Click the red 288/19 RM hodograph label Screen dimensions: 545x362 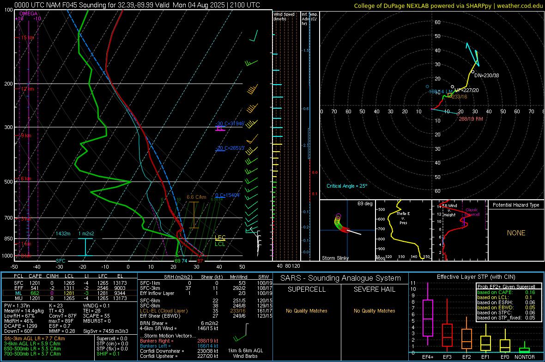pos(471,119)
